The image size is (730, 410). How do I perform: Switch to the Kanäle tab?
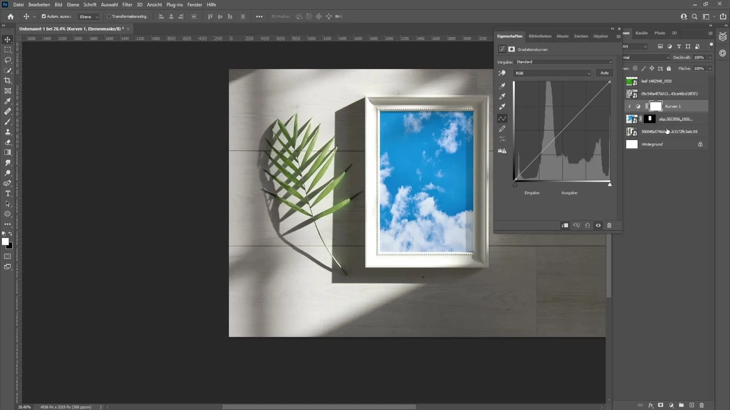pyautogui.click(x=641, y=33)
